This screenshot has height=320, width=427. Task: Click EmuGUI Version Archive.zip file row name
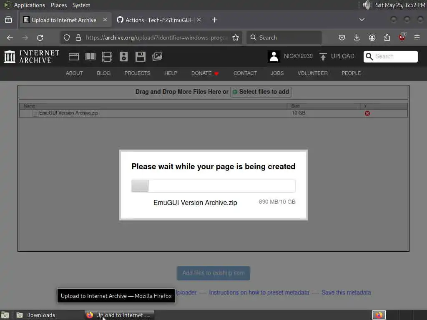68,113
